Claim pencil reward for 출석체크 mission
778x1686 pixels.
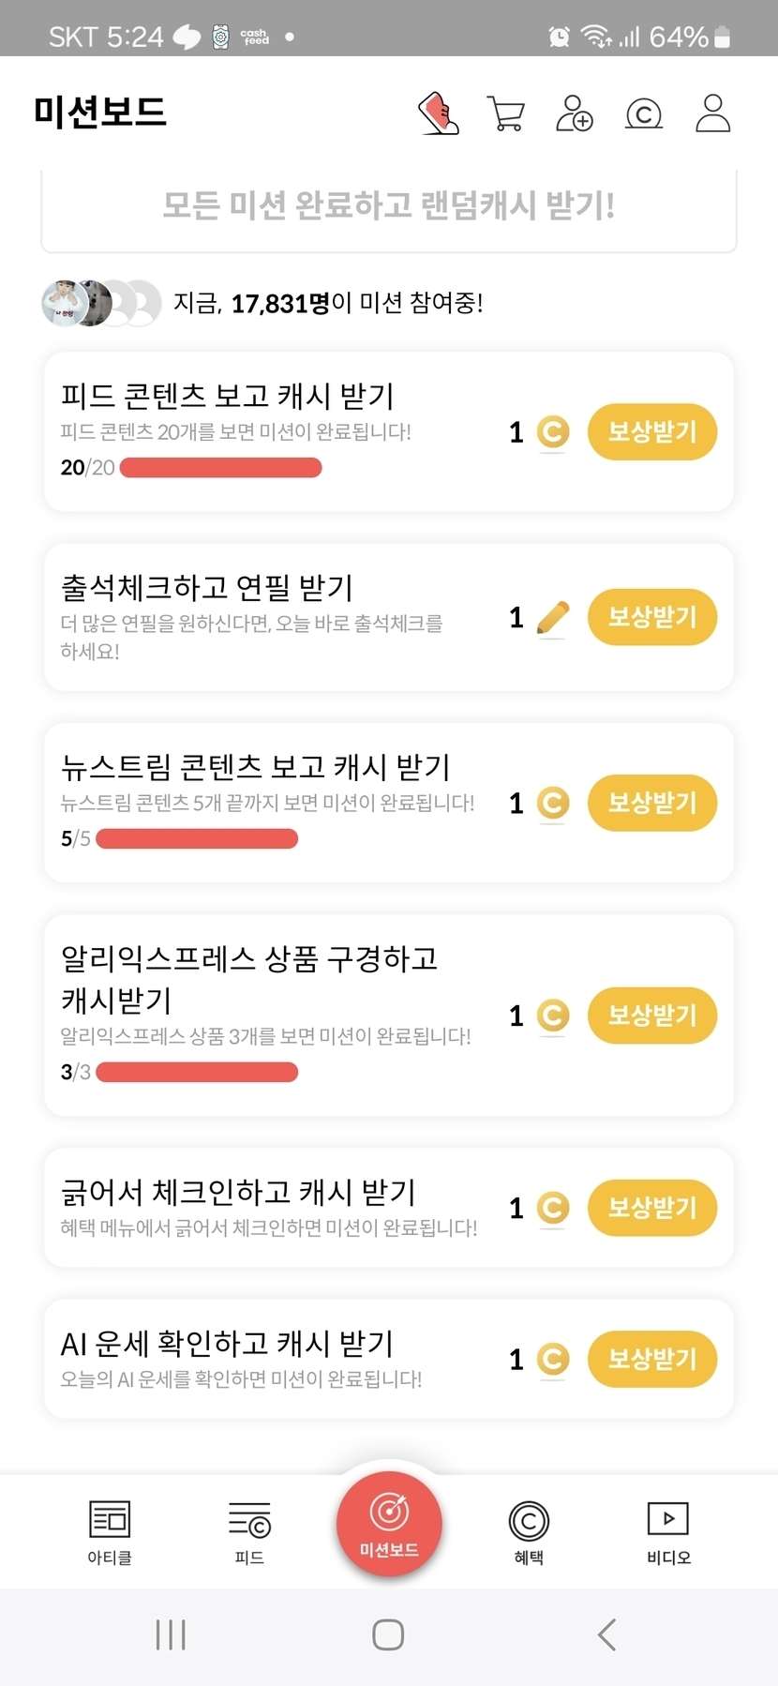click(x=652, y=617)
